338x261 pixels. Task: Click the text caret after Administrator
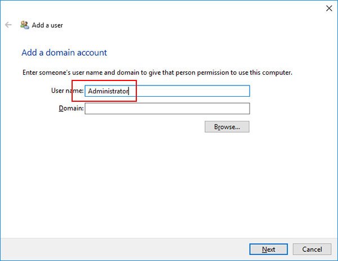click(x=128, y=91)
